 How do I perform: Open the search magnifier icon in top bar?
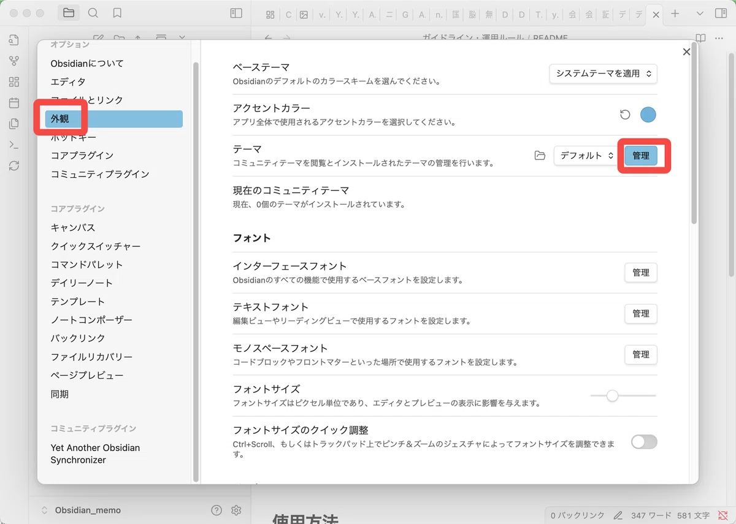(93, 13)
